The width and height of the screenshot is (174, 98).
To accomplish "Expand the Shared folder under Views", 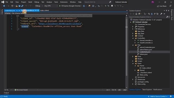I will pyautogui.click(x=135, y=70).
